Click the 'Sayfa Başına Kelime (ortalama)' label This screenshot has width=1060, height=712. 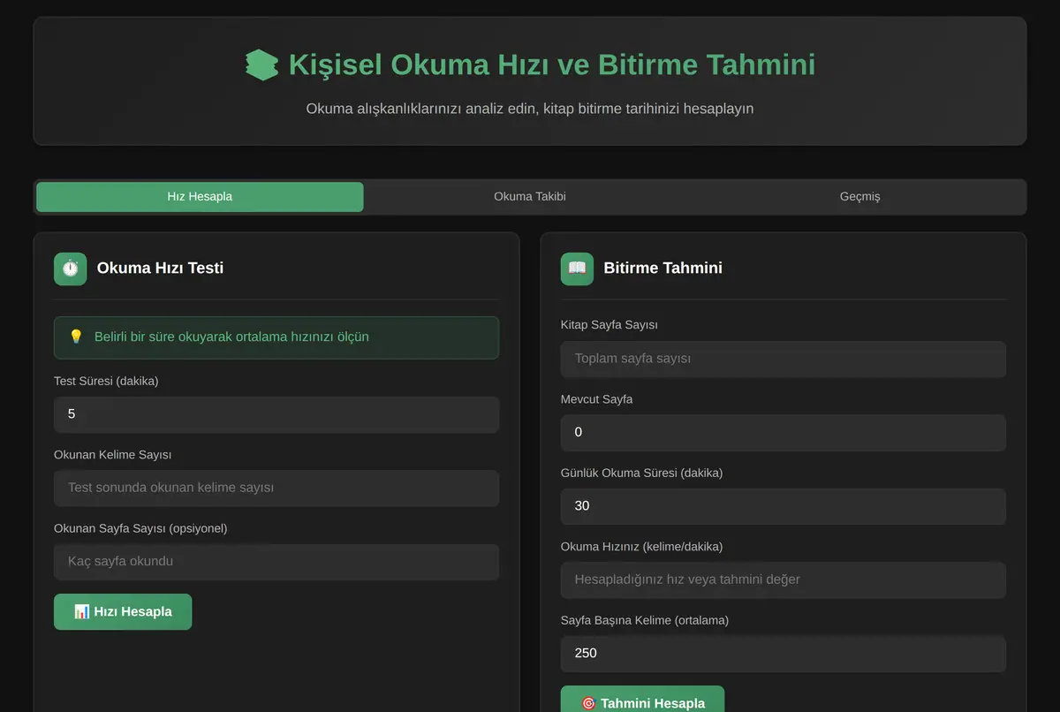click(x=645, y=620)
